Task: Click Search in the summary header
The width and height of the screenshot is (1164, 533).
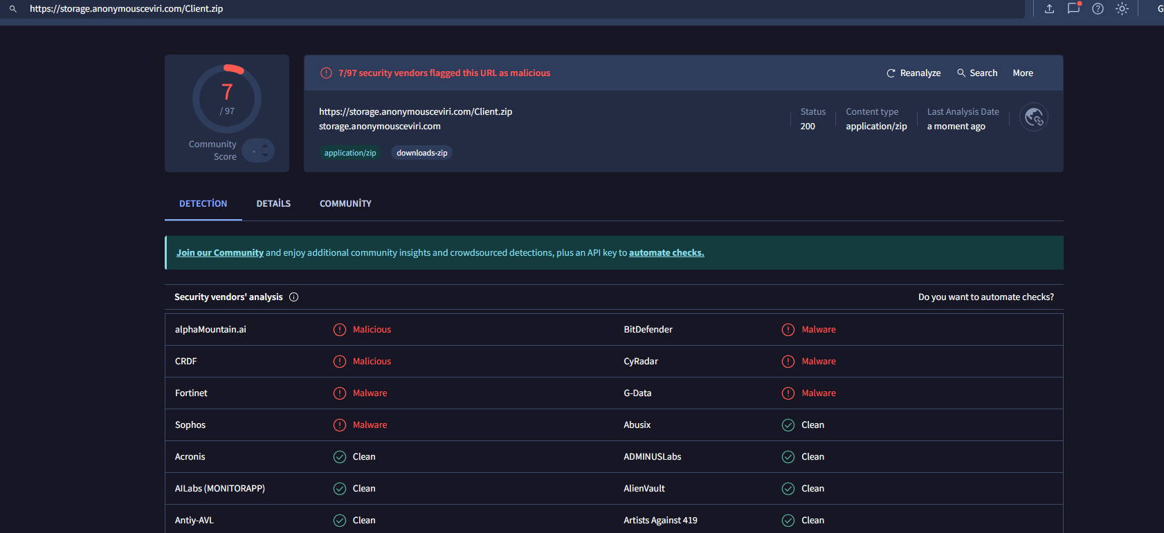Action: pos(977,73)
